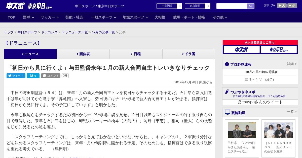The width and height of the screenshot is (302, 158).
Task: Expand the 地域スポーツ navigation menu
Action: point(135,17)
